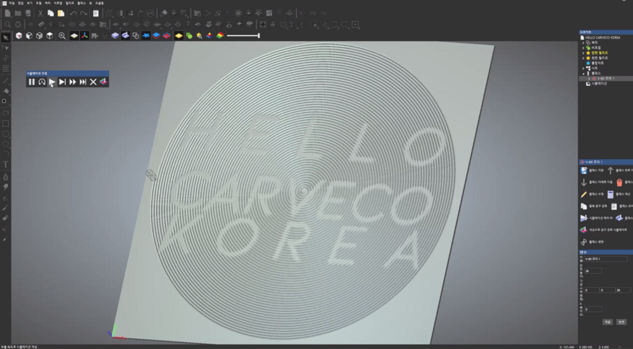633x349 pixels.
Task: Click the simulation play button
Action: click(52, 82)
